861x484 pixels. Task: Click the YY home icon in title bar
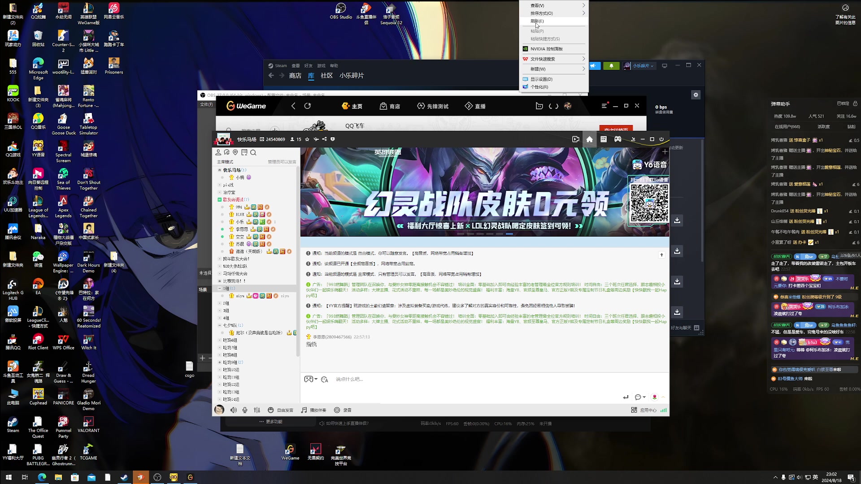pyautogui.click(x=589, y=139)
